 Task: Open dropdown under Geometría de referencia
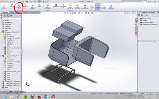click(x=63, y=10)
